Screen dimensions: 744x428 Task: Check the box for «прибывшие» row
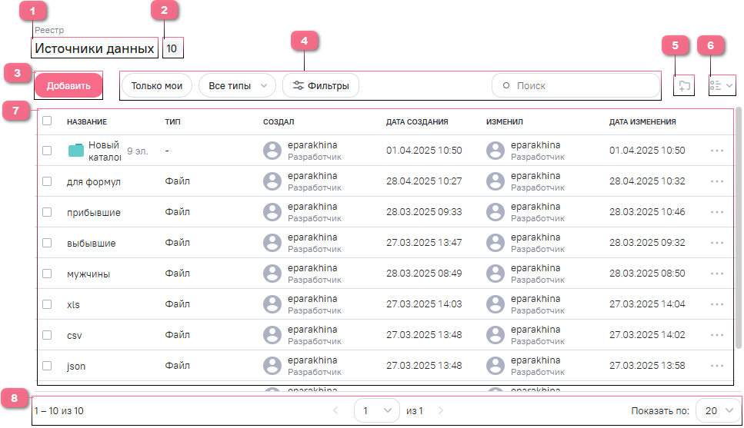coord(47,212)
